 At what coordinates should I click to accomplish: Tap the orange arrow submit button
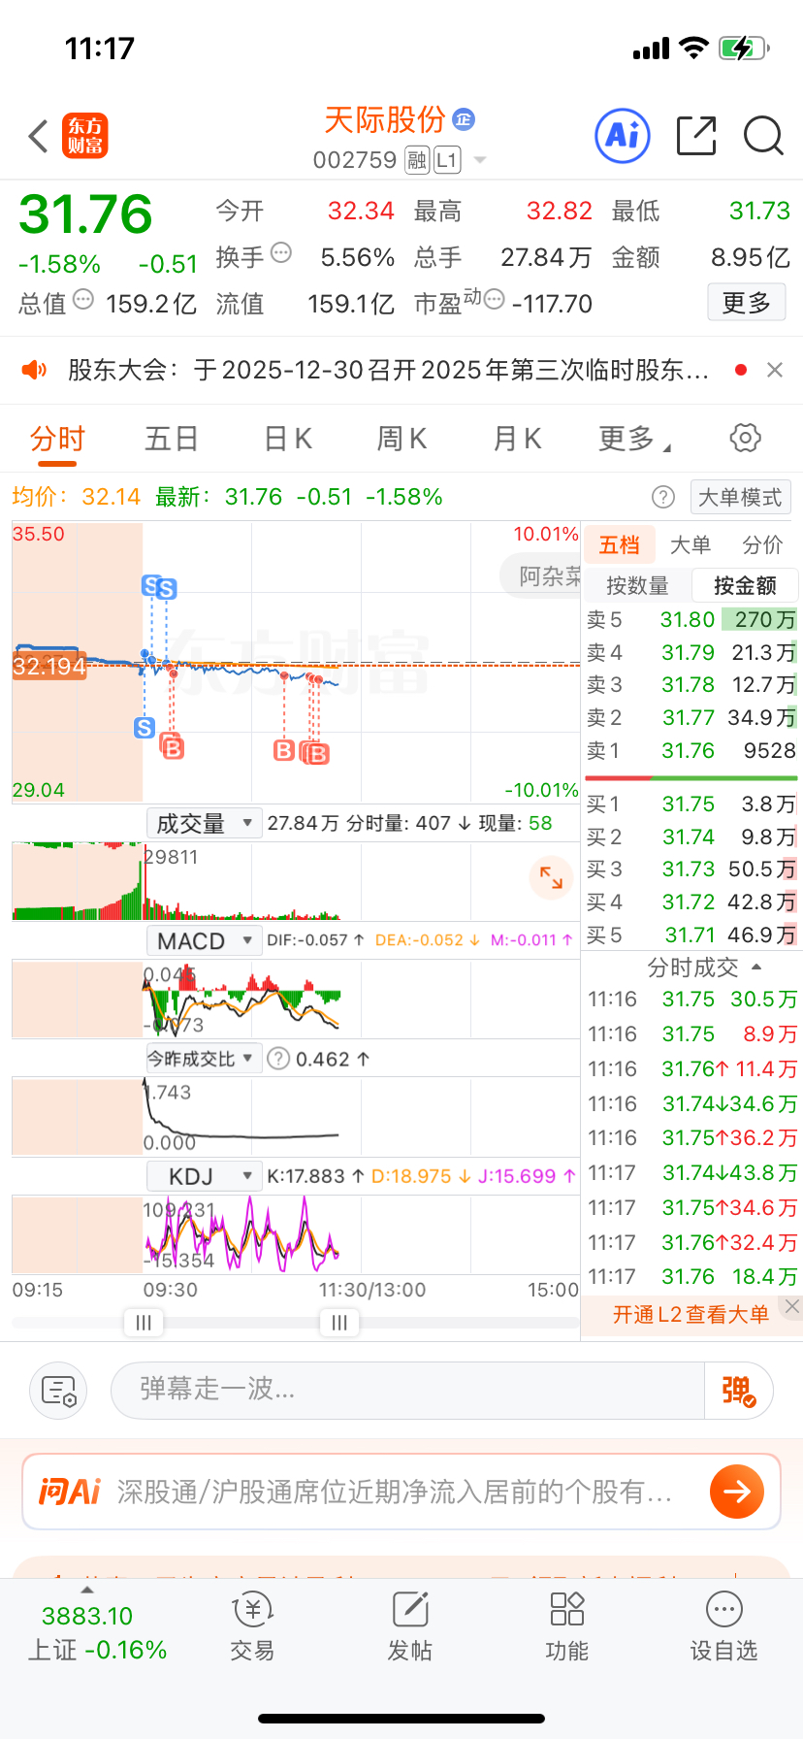pyautogui.click(x=737, y=1492)
